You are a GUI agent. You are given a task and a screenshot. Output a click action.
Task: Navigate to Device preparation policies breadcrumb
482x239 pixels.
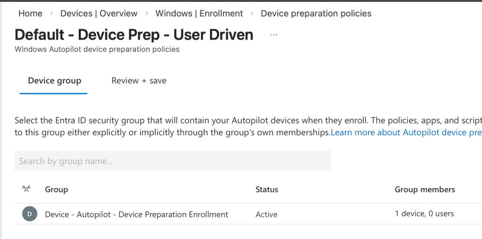point(316,14)
